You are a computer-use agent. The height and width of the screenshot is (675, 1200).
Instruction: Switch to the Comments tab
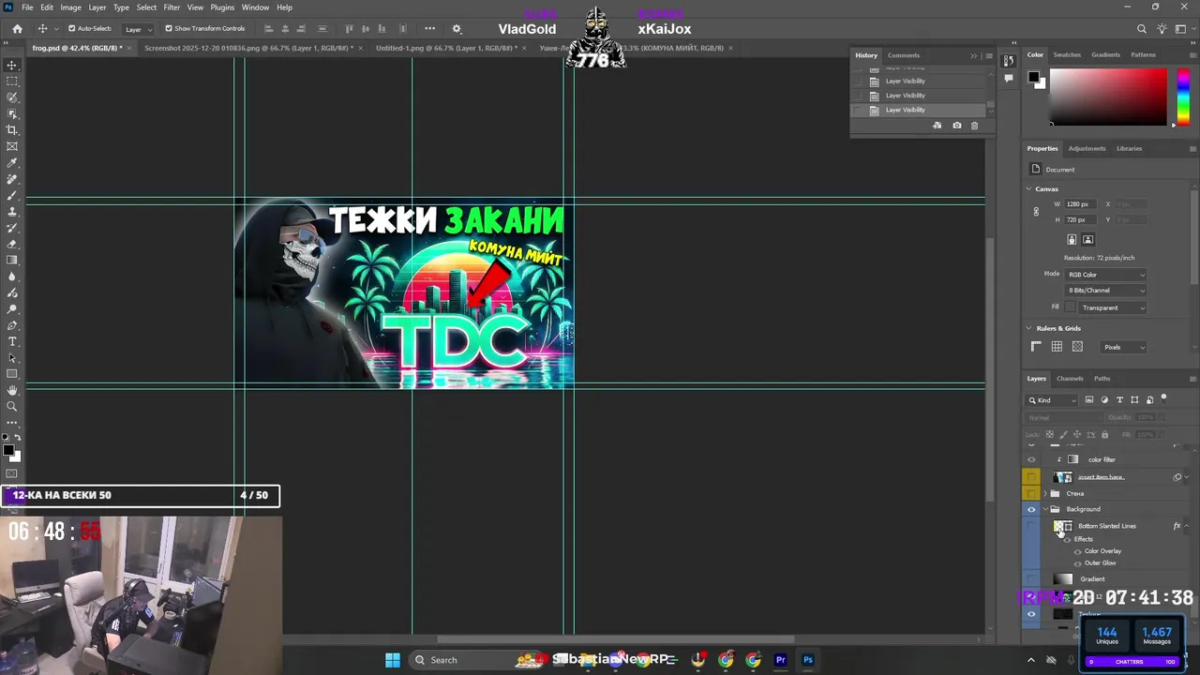904,55
